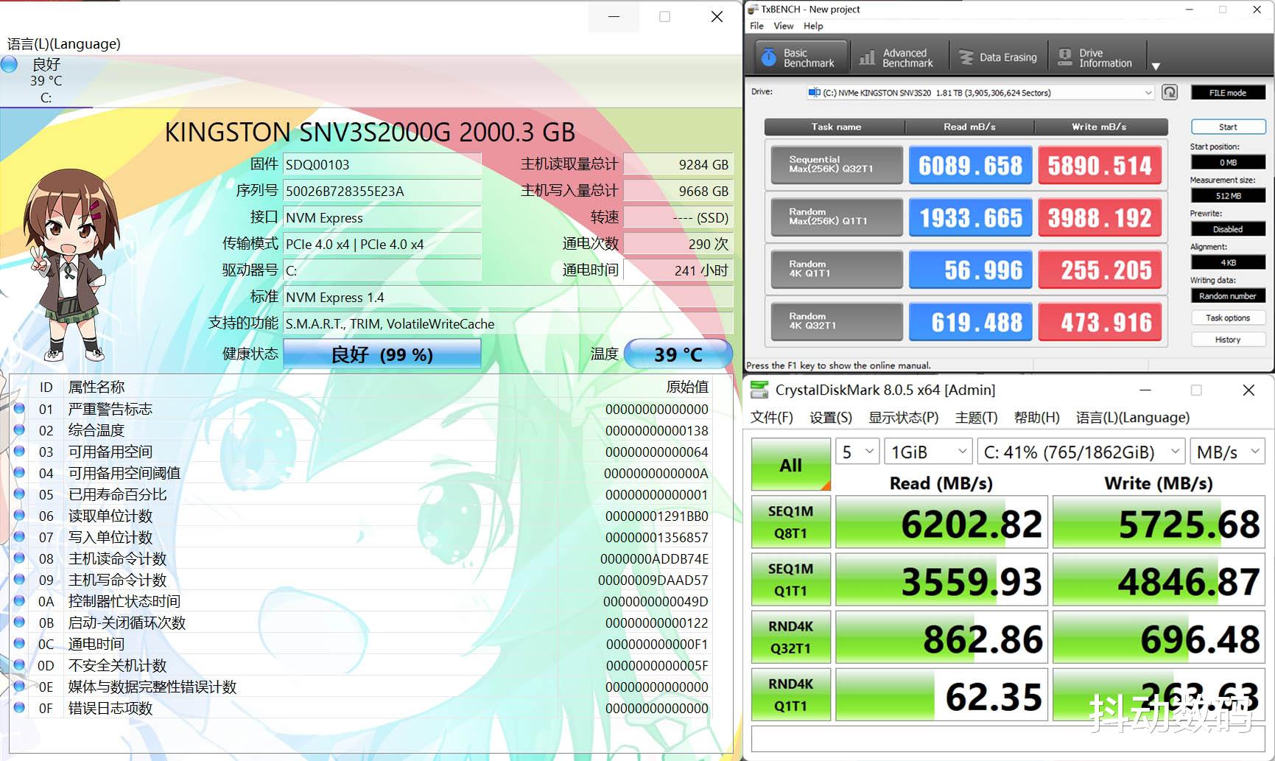The height and width of the screenshot is (761, 1275).
Task: Open the 文件(F) menu in CrystalDiskMark
Action: coord(772,418)
